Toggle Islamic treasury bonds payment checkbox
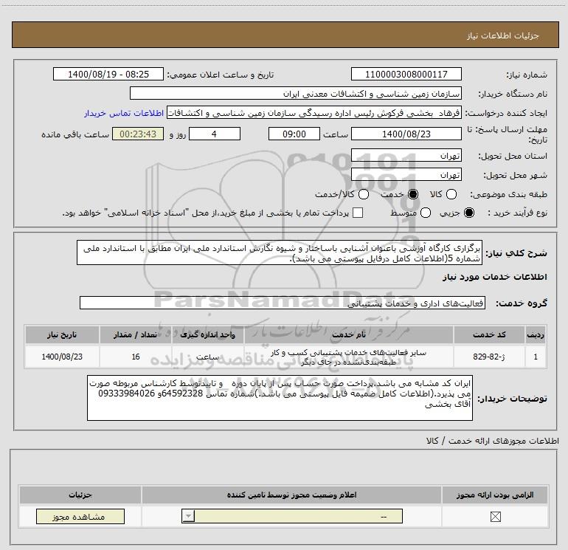Image resolution: width=568 pixels, height=550 pixels. point(358,213)
